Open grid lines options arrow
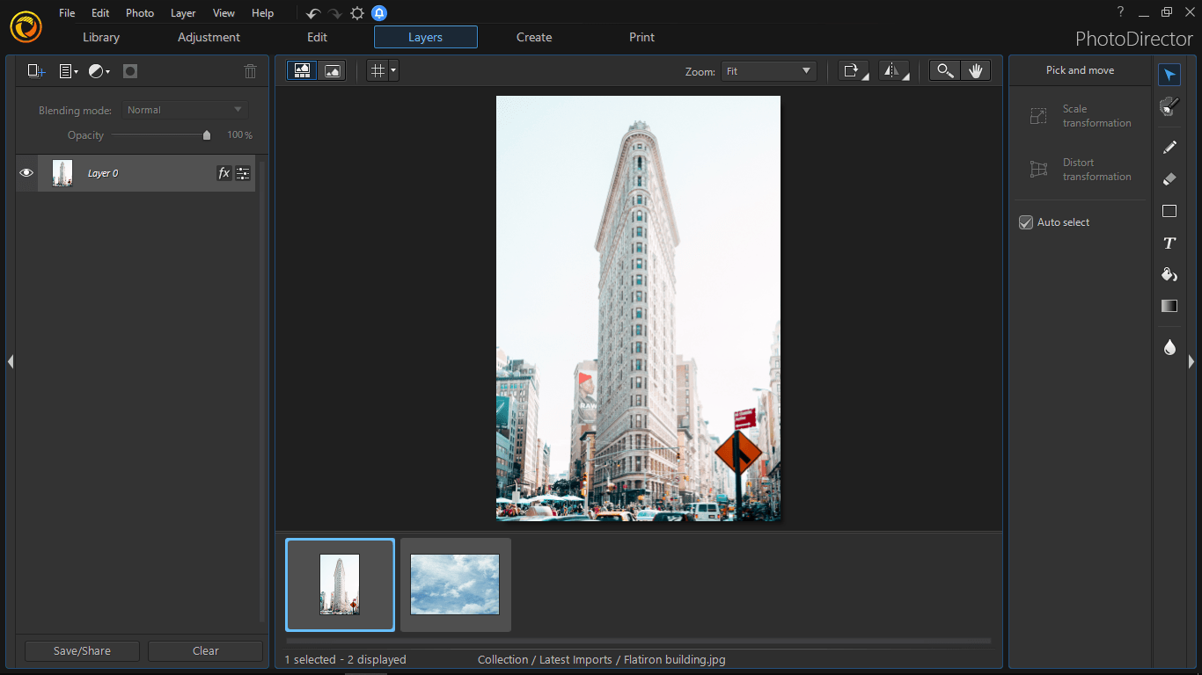The width and height of the screenshot is (1202, 675). 393,71
